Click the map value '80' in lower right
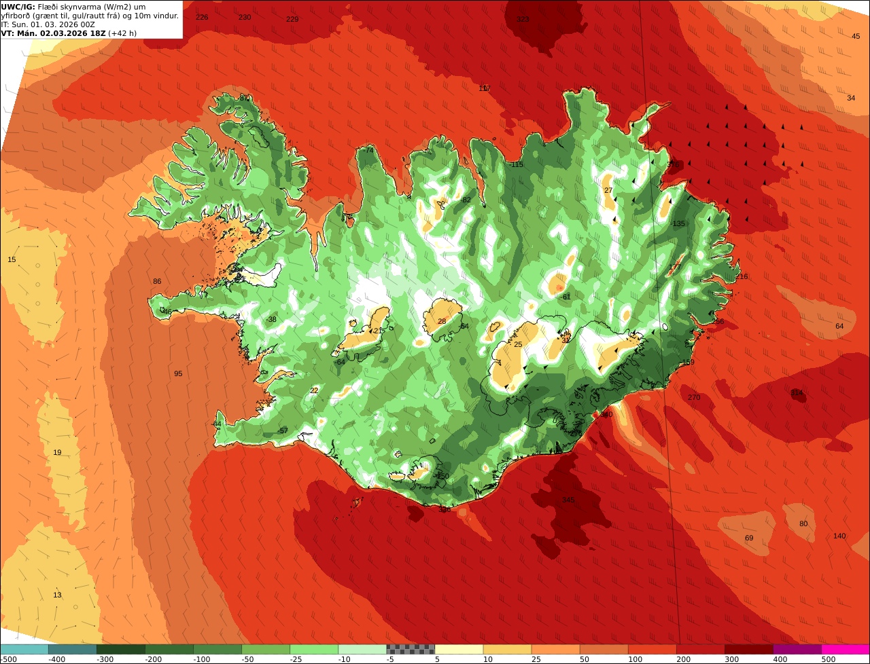The width and height of the screenshot is (870, 664). 803,523
